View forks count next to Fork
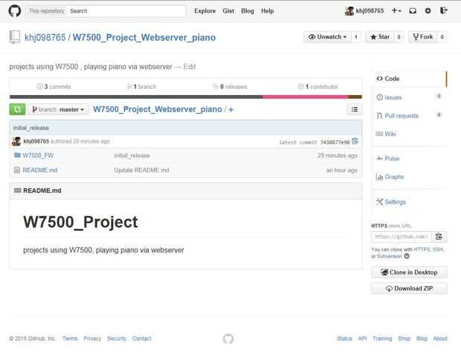 (x=442, y=37)
